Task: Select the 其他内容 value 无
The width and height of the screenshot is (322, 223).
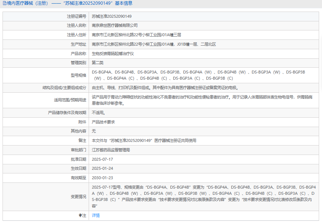Action: [94, 131]
